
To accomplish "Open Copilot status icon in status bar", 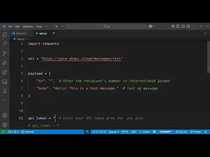I will tap(155, 132).
